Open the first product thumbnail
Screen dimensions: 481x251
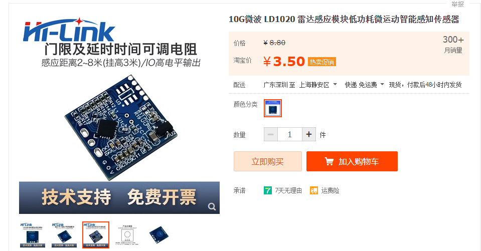[33, 235]
